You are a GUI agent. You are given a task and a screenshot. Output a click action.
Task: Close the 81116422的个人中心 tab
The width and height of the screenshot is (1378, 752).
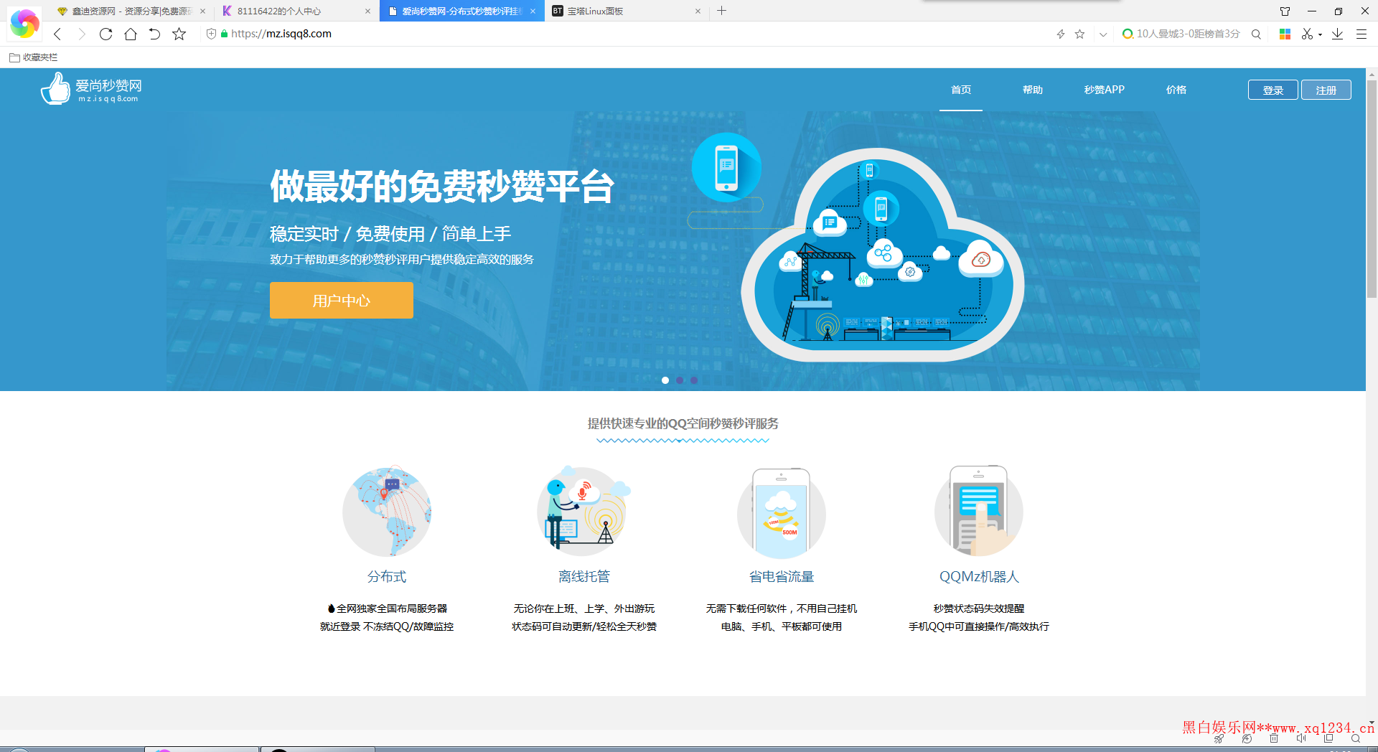click(367, 11)
